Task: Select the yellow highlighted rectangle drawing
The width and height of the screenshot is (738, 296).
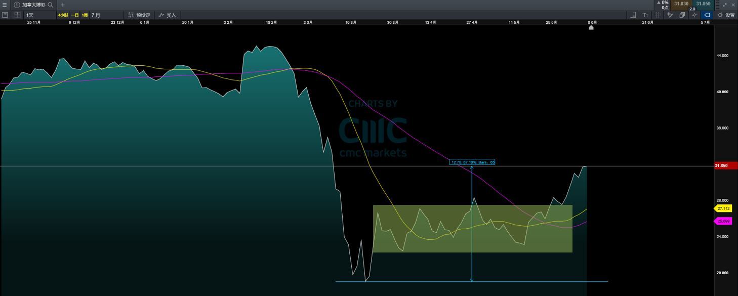Action: click(473, 229)
